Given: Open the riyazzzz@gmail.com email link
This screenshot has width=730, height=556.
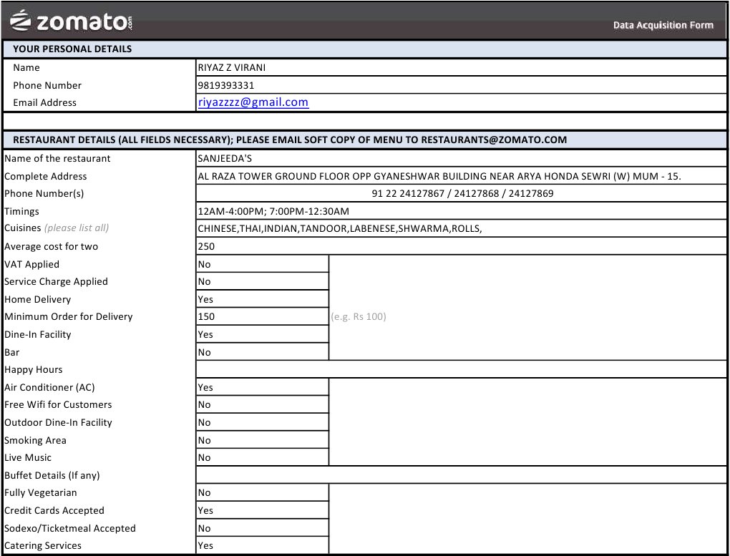Looking at the screenshot, I should (252, 102).
